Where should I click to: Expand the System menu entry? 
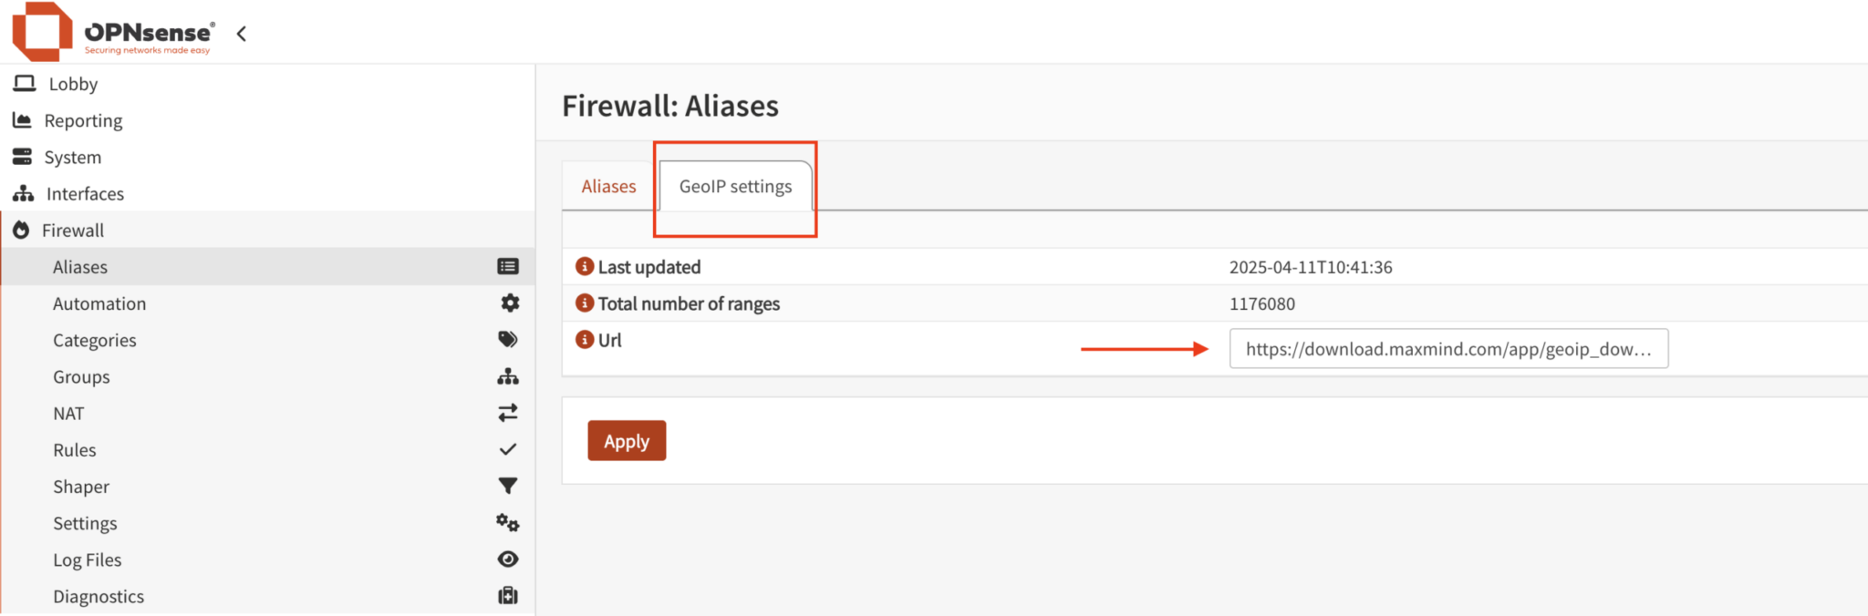[72, 157]
